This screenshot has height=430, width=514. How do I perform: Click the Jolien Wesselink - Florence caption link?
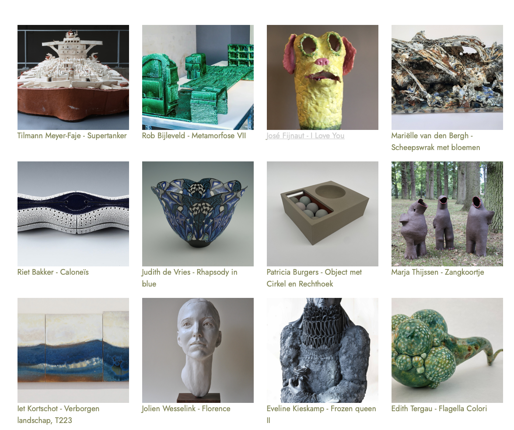[x=186, y=409]
